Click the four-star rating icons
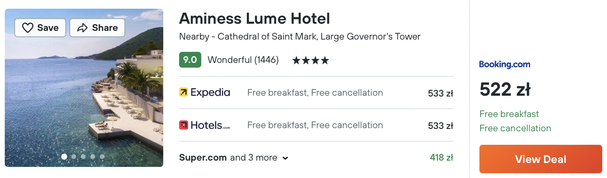 (x=310, y=61)
